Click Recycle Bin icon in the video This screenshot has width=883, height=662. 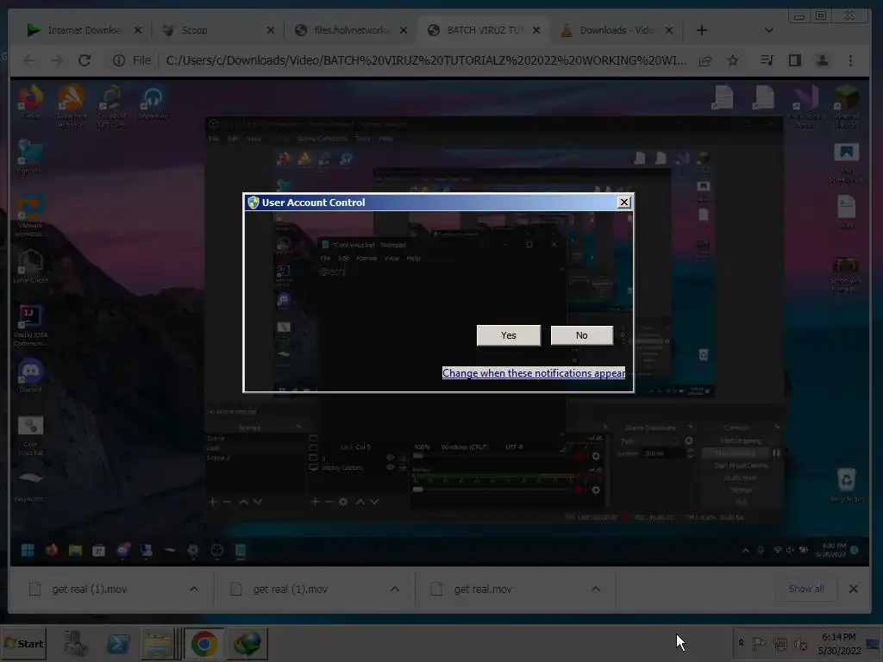coord(846,485)
